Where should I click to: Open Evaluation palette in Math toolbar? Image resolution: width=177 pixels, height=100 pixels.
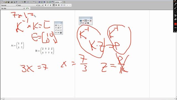(x=88, y=21)
